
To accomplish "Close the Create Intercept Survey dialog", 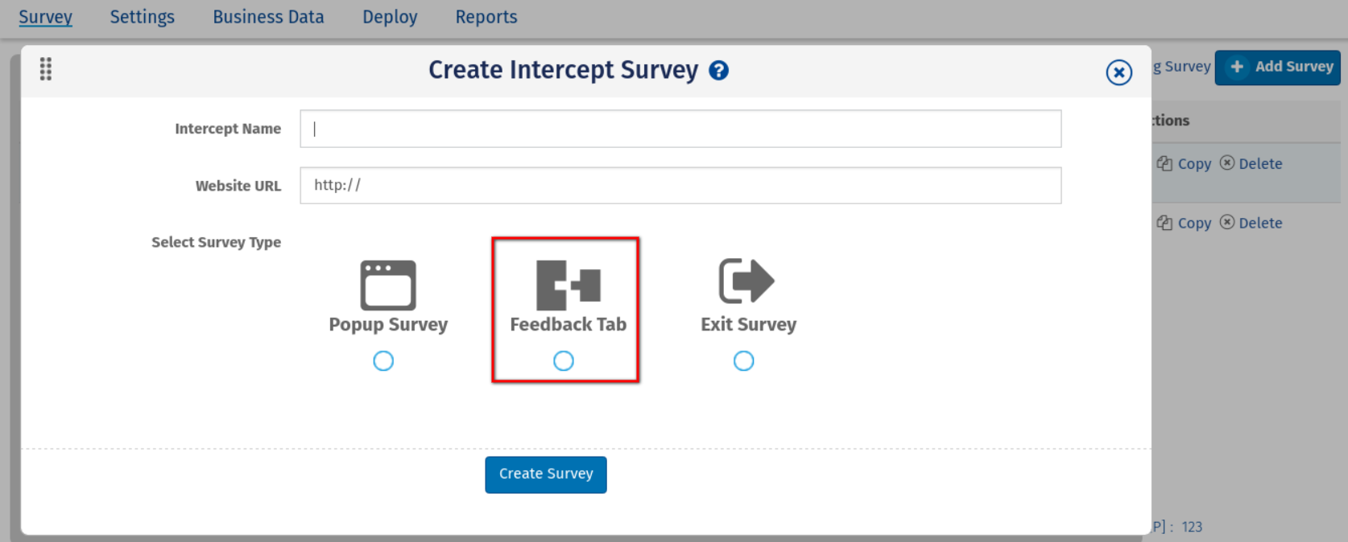I will (x=1119, y=72).
